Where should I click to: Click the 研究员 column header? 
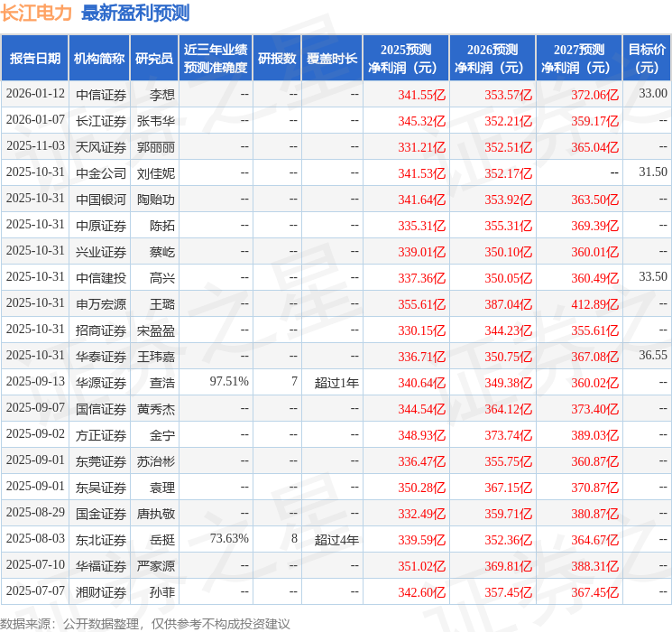(x=154, y=58)
